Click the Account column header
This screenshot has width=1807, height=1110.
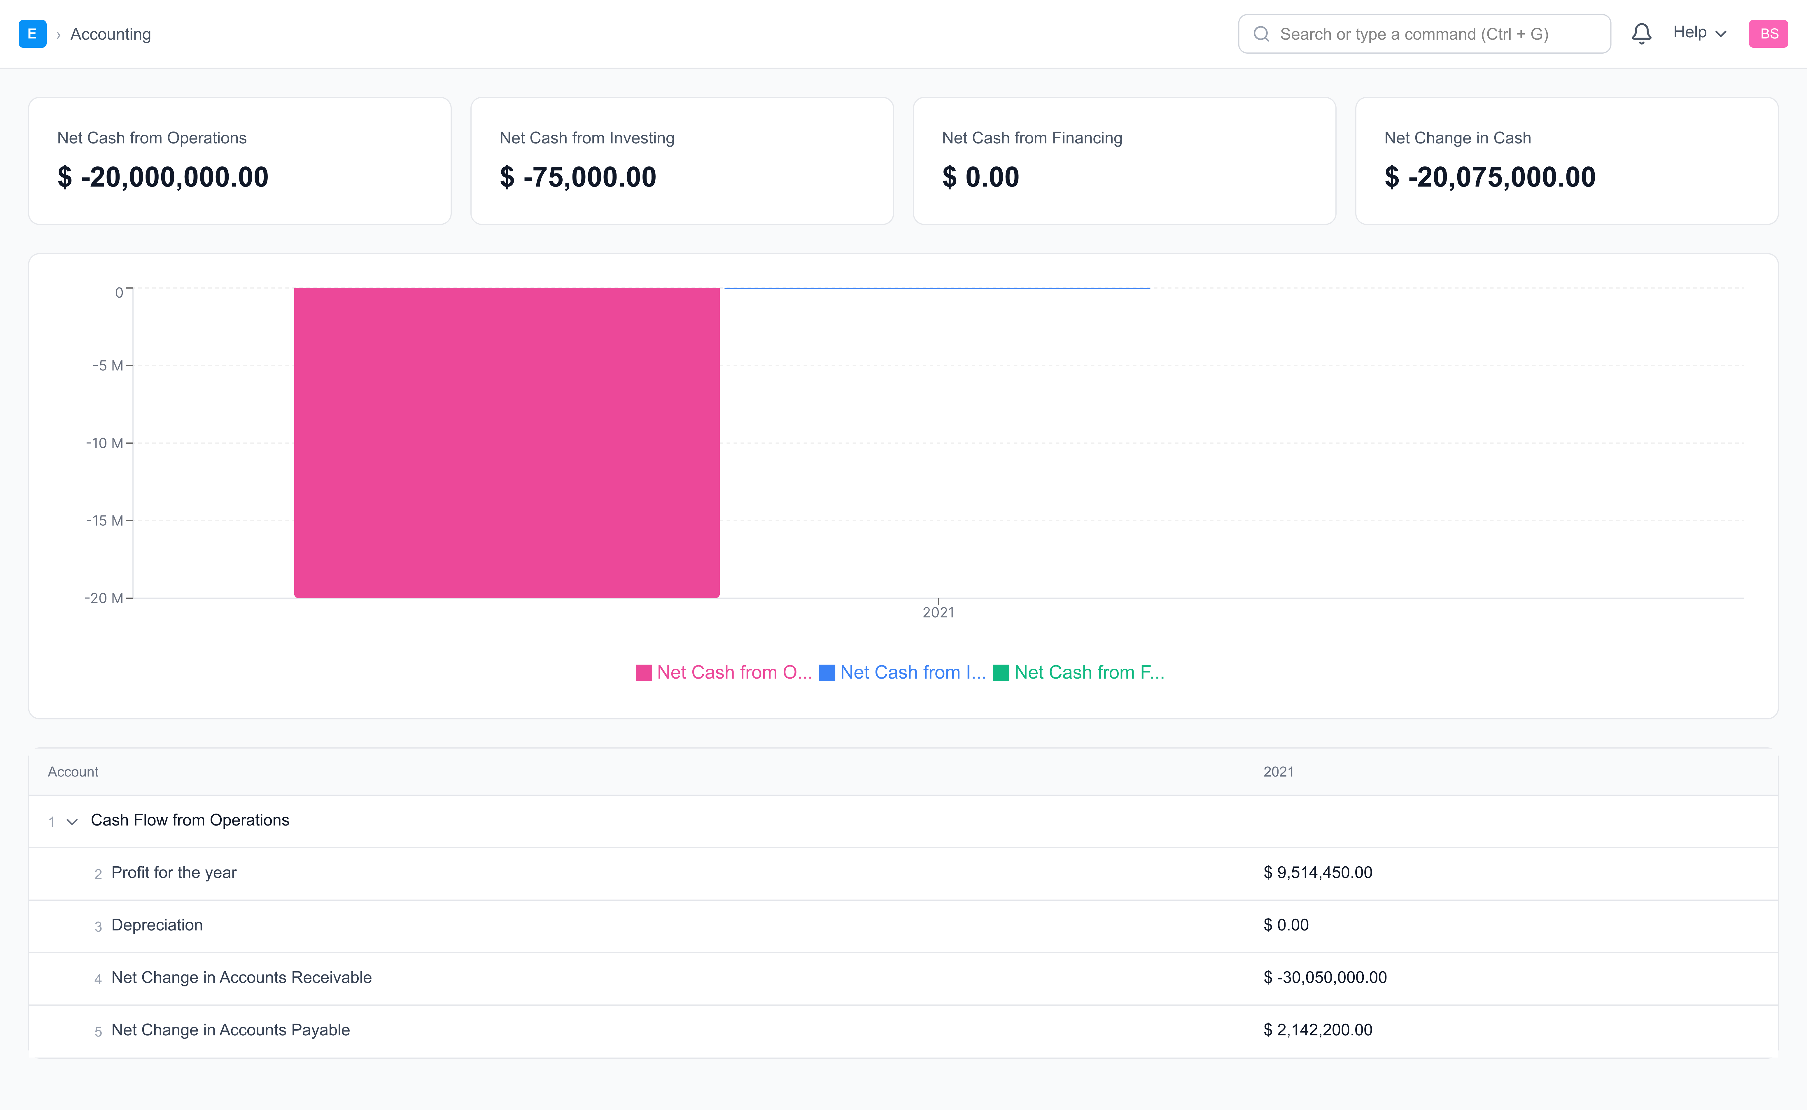point(73,772)
